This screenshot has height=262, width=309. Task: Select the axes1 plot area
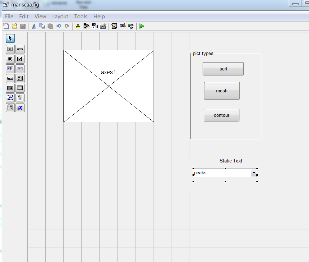click(x=108, y=86)
